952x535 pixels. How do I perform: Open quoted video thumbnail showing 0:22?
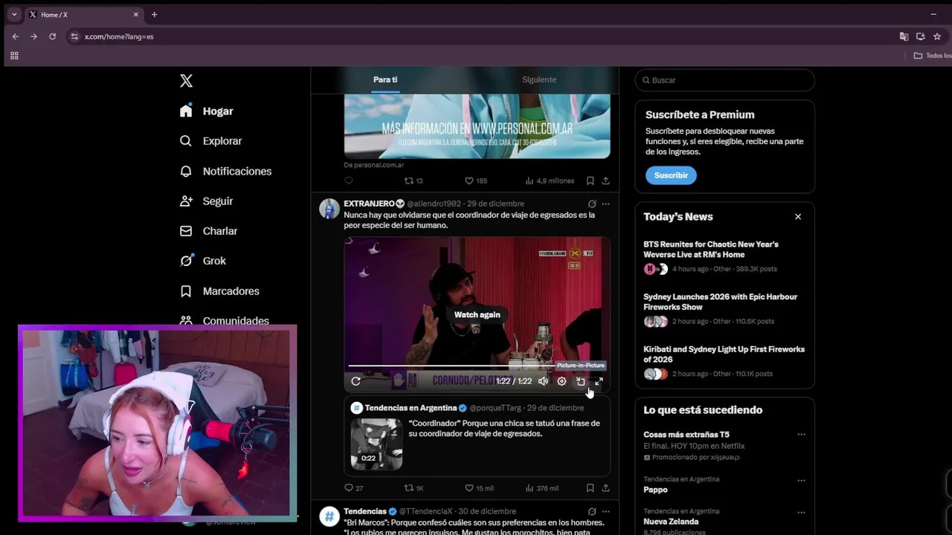pos(376,444)
